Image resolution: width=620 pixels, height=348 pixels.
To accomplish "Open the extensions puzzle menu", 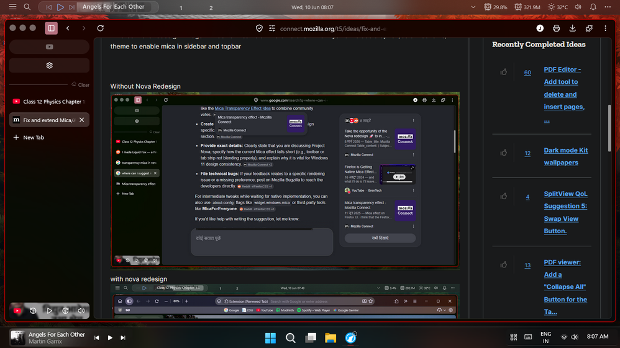I will click(x=589, y=28).
